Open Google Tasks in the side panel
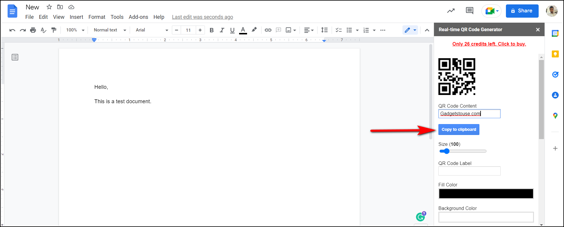Image resolution: width=564 pixels, height=227 pixels. pos(555,74)
